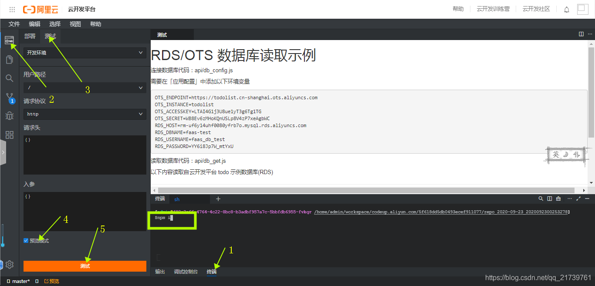Select the 终端 tab at panel top
This screenshot has height=286, width=595.
click(160, 199)
